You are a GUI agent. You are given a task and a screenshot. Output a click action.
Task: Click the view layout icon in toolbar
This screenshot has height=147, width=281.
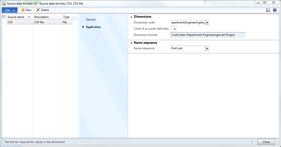click(268, 10)
